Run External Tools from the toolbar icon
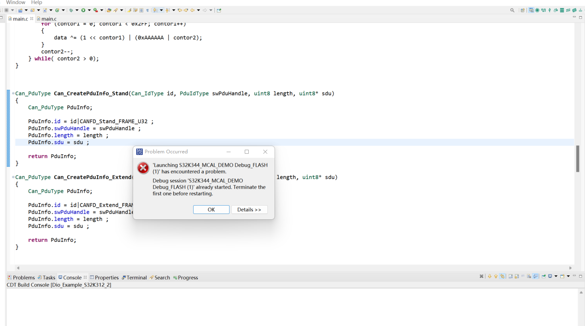Image resolution: width=585 pixels, height=326 pixels. [96, 10]
